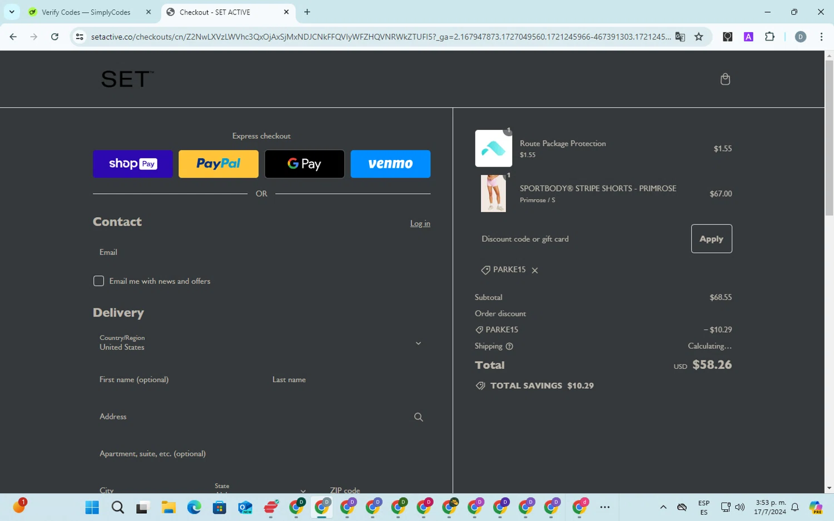Focus the First name field
The image size is (834, 521).
pos(176,379)
